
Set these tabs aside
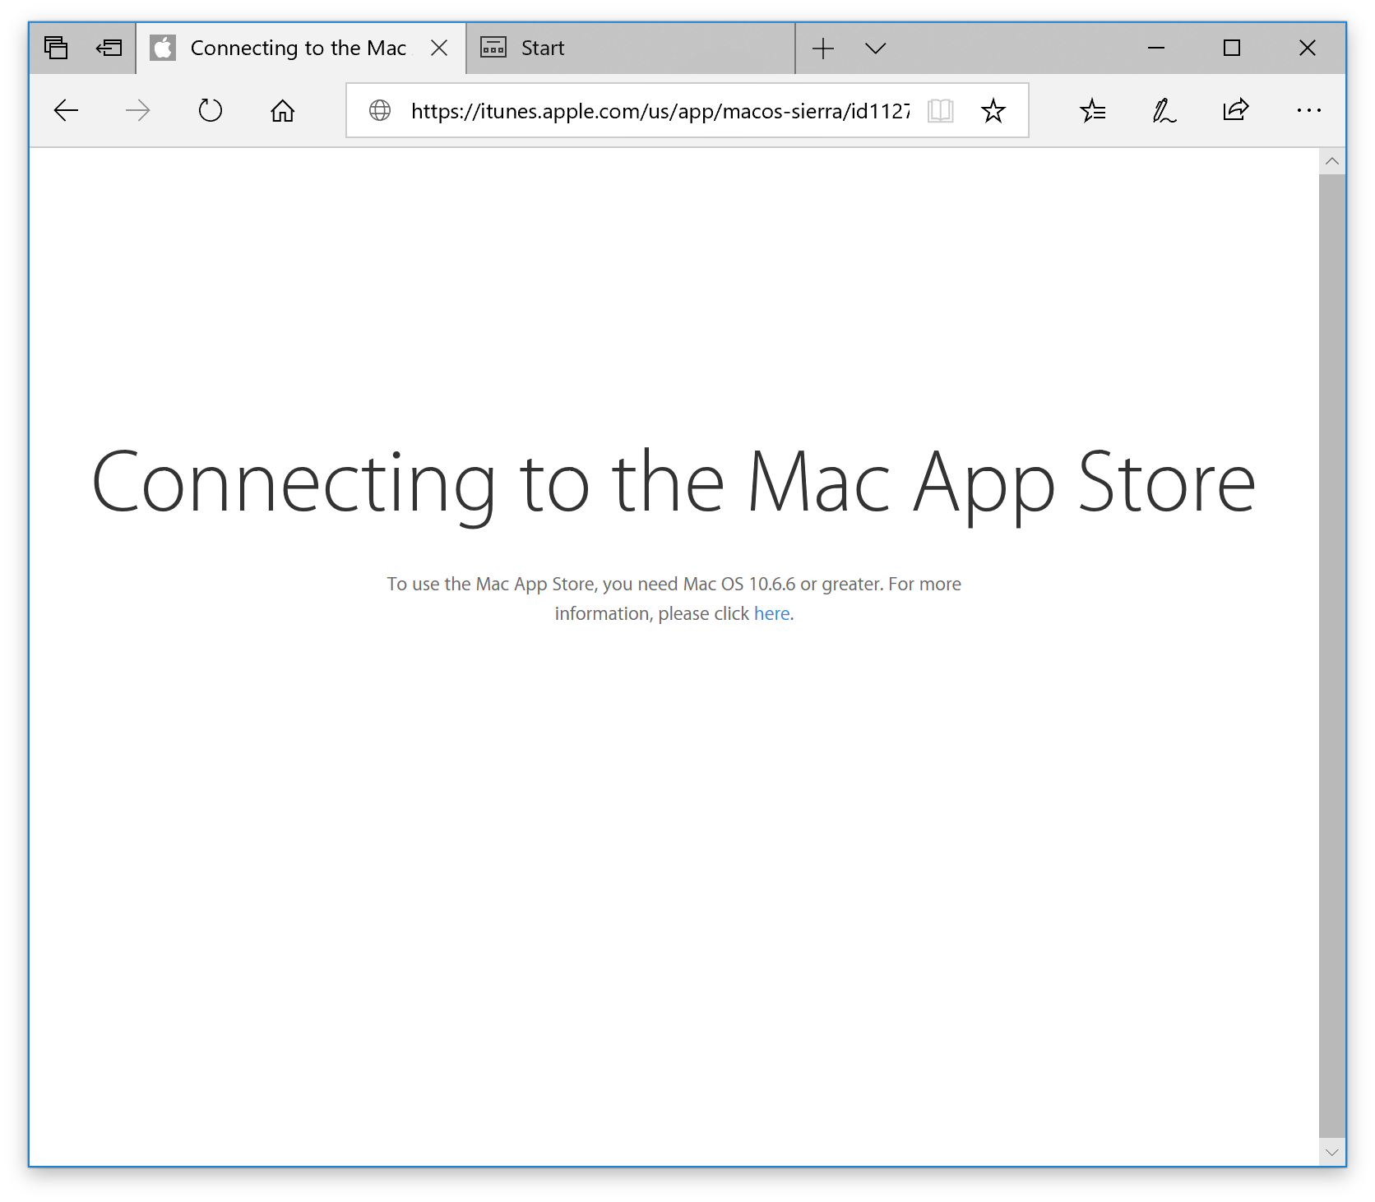[109, 48]
